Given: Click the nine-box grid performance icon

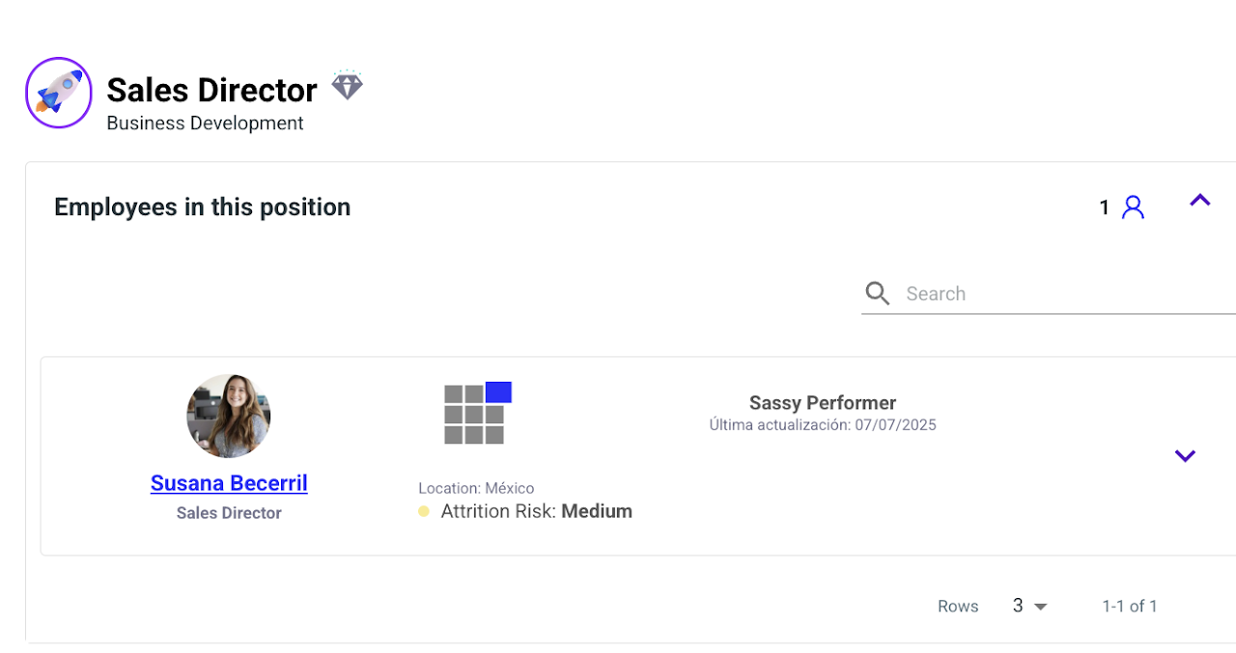Looking at the screenshot, I should (474, 415).
